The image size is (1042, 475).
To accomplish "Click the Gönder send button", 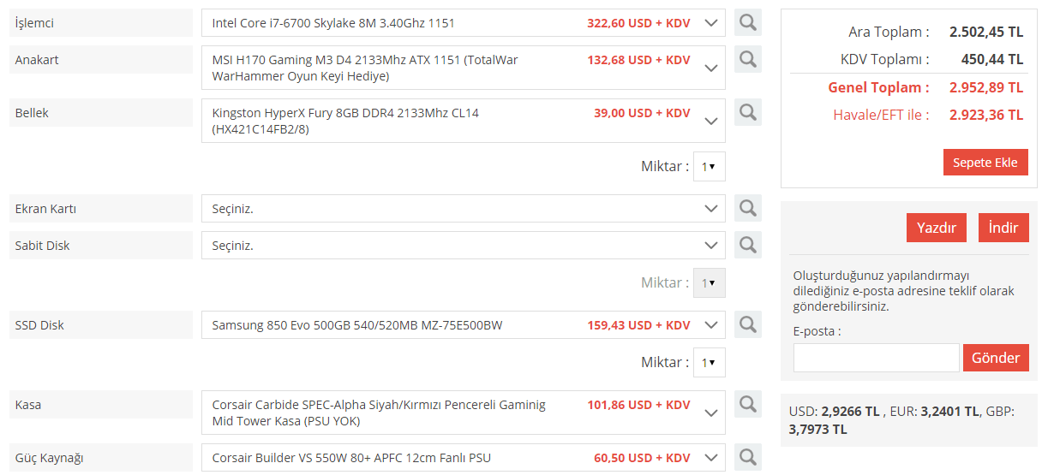I will tap(996, 358).
